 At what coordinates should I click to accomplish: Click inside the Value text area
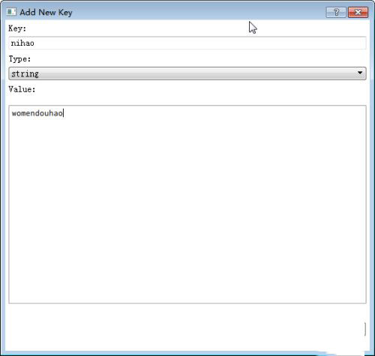point(187,205)
